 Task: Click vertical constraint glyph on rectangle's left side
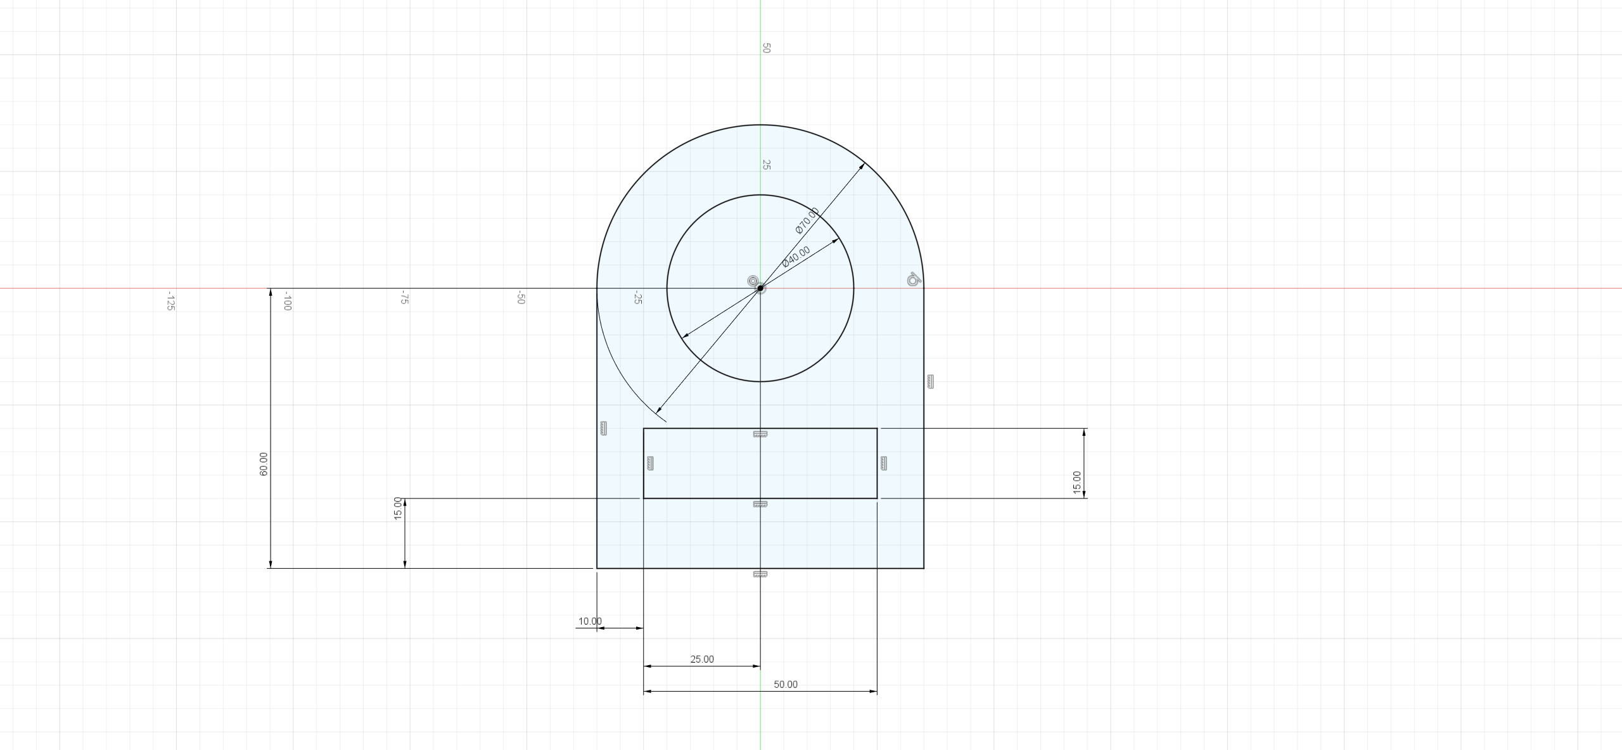click(x=650, y=464)
